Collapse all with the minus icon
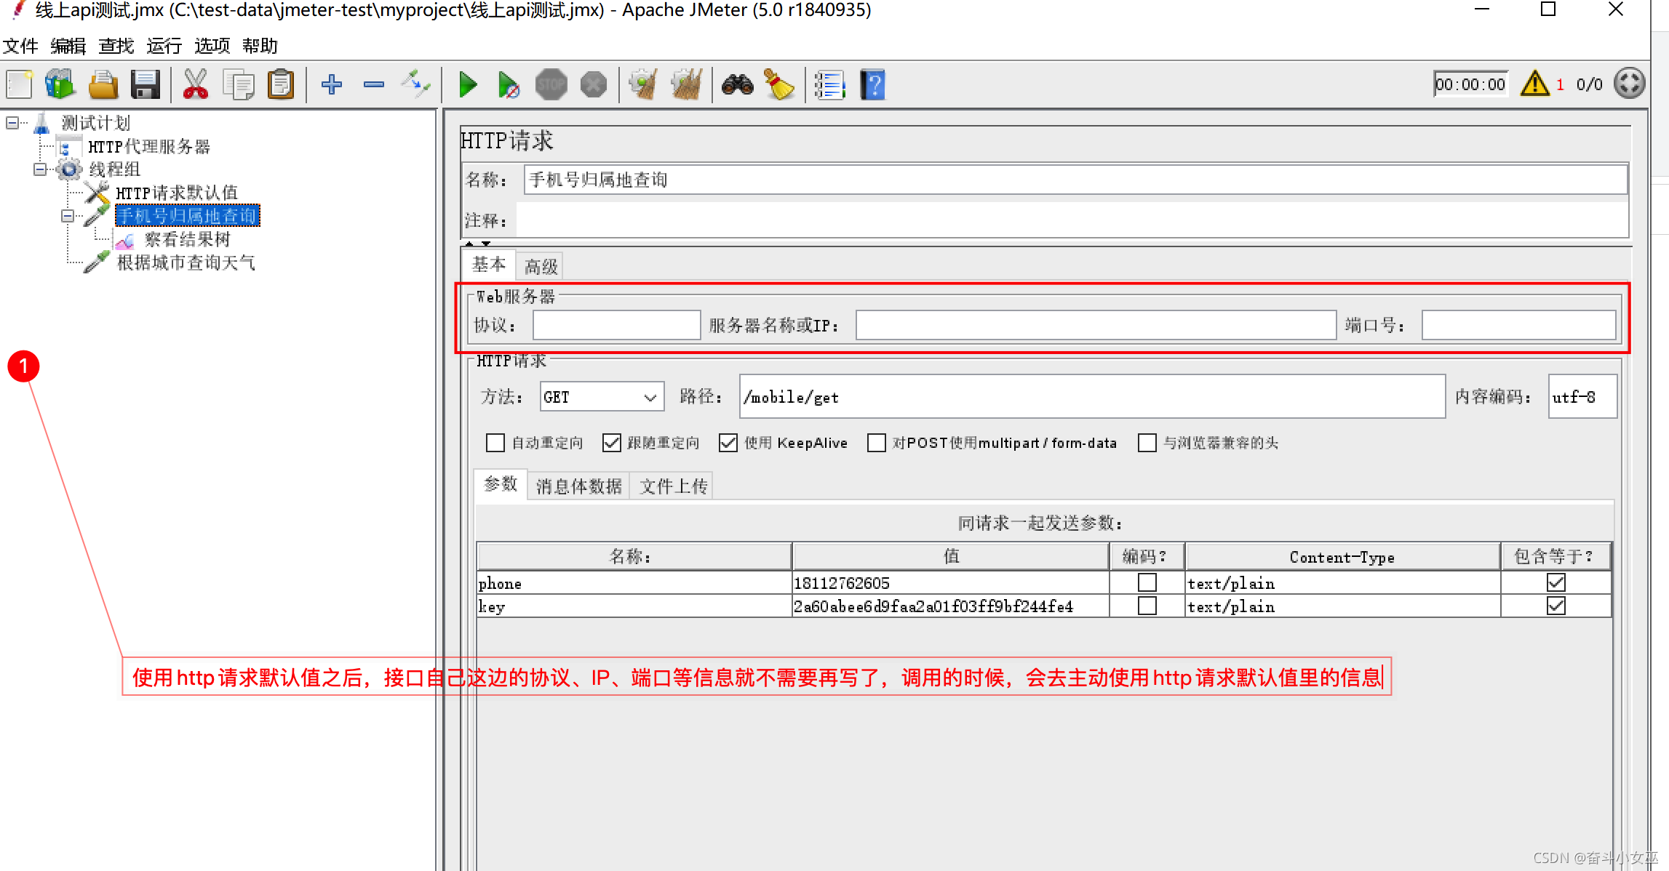Image resolution: width=1669 pixels, height=871 pixels. pyautogui.click(x=374, y=84)
